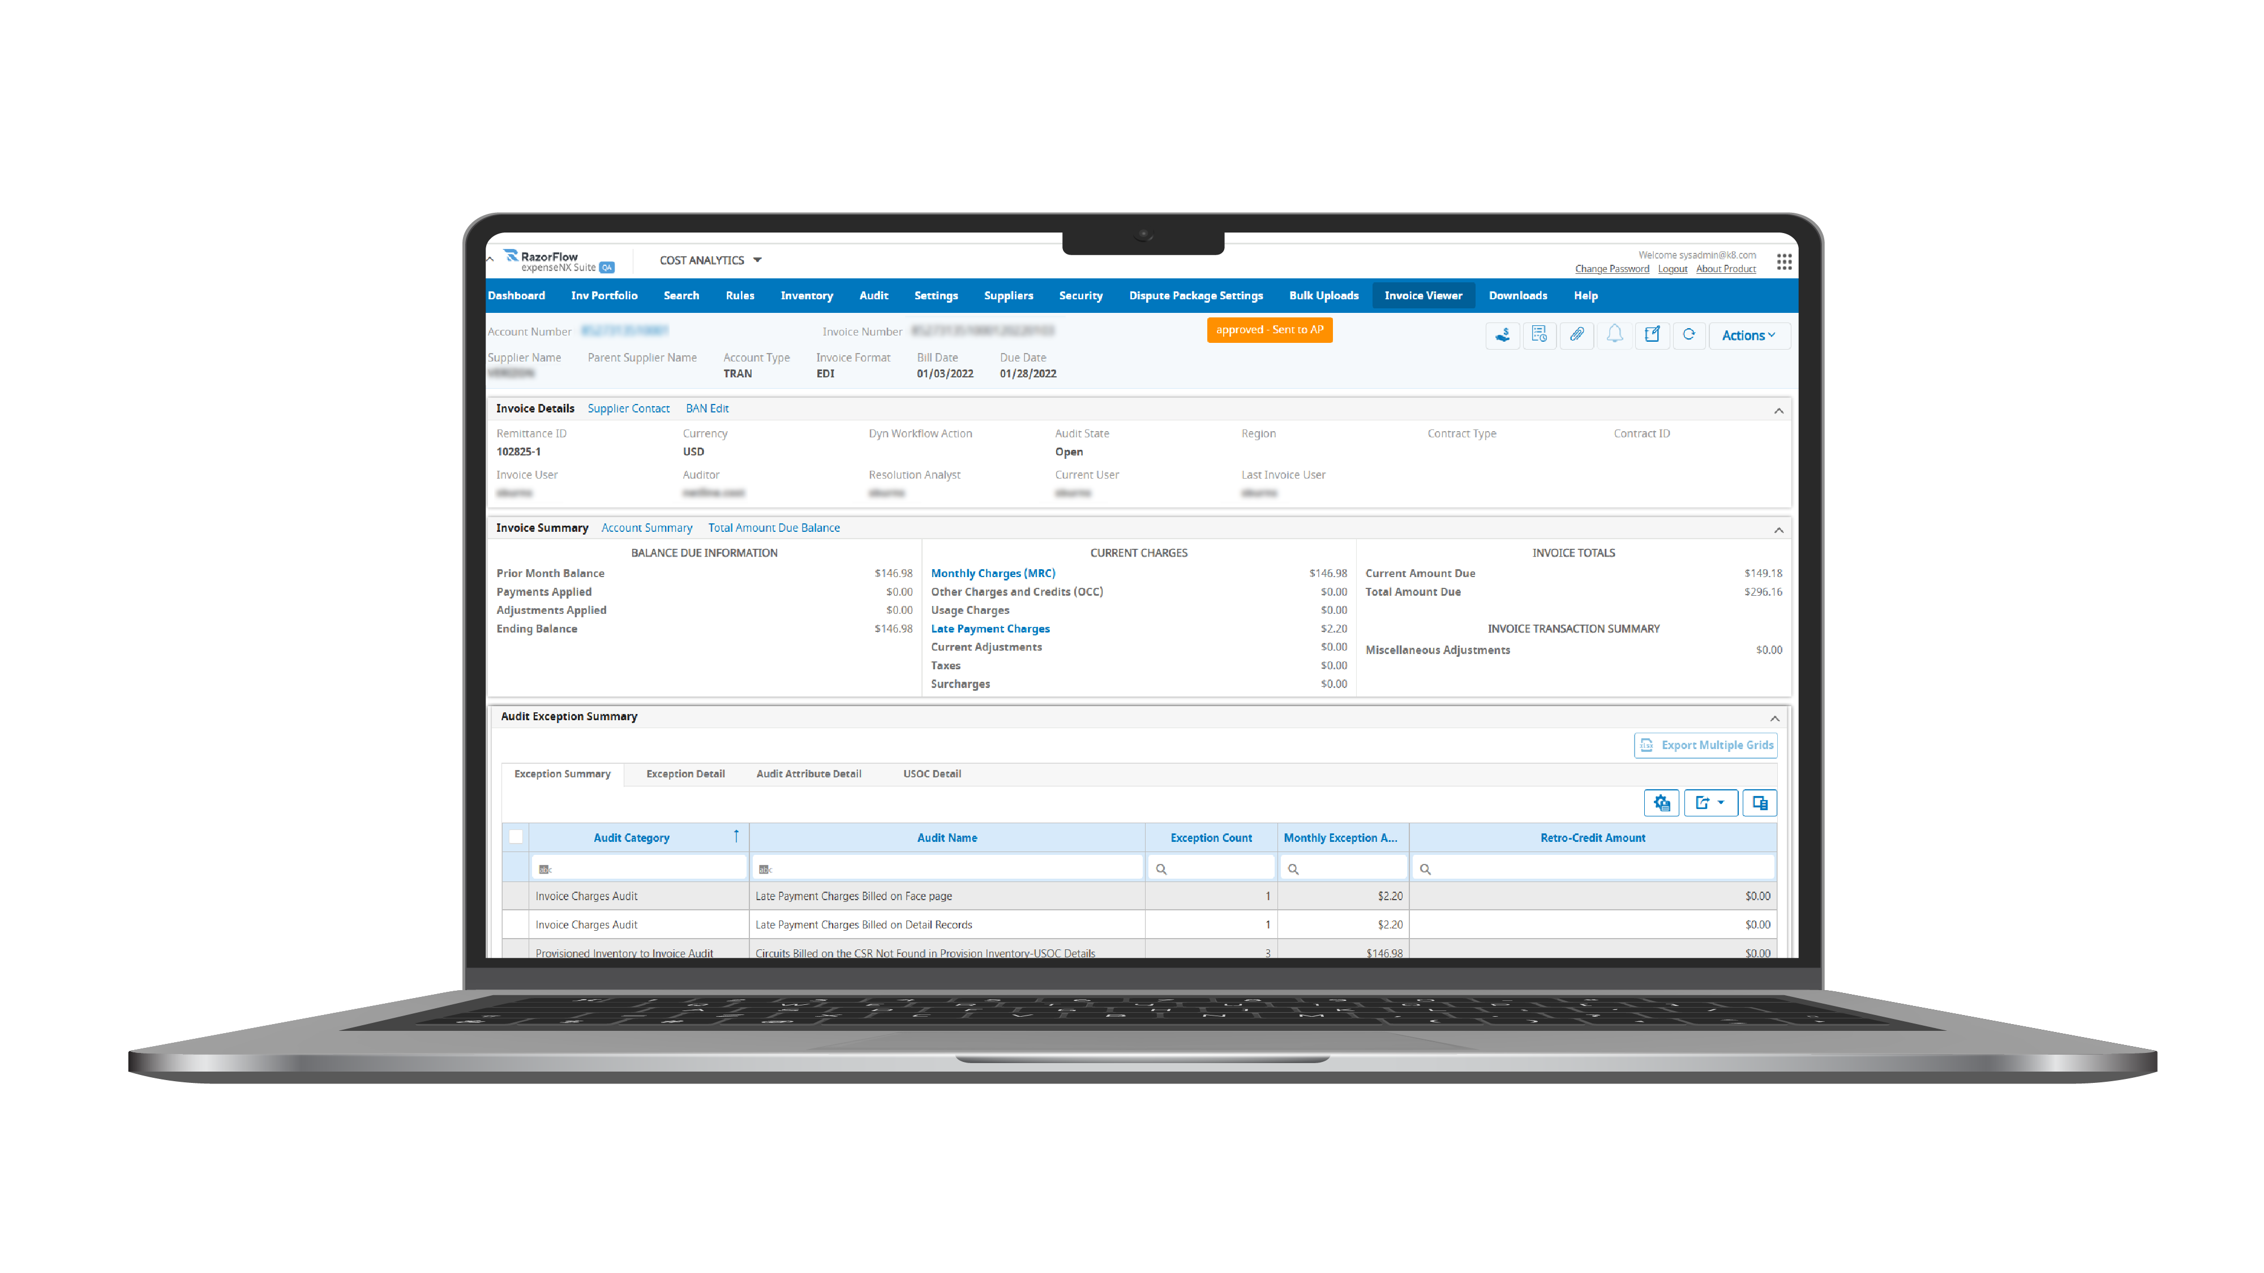The image size is (2264, 1273).
Task: Open the Monthly Charges (MRC) link
Action: point(993,573)
